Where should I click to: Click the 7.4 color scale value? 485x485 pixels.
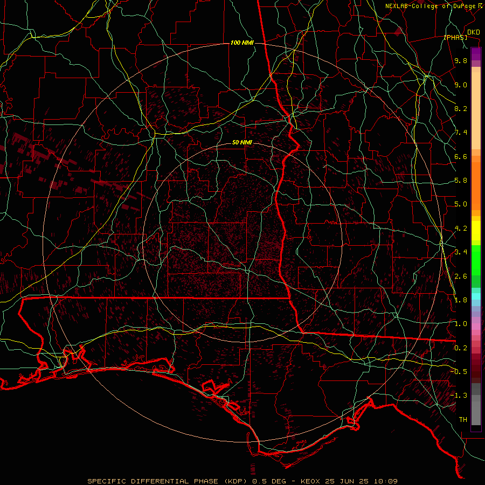pyautogui.click(x=461, y=133)
